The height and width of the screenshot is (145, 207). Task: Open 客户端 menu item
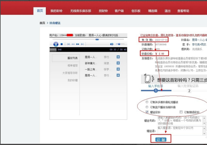(119, 11)
